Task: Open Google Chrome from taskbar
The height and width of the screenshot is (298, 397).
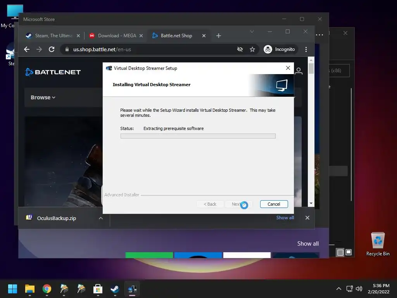Action: (x=47, y=289)
